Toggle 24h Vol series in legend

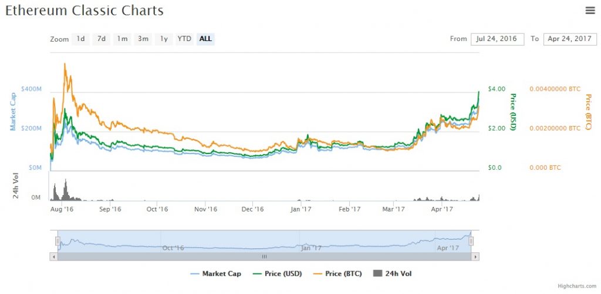coord(392,274)
